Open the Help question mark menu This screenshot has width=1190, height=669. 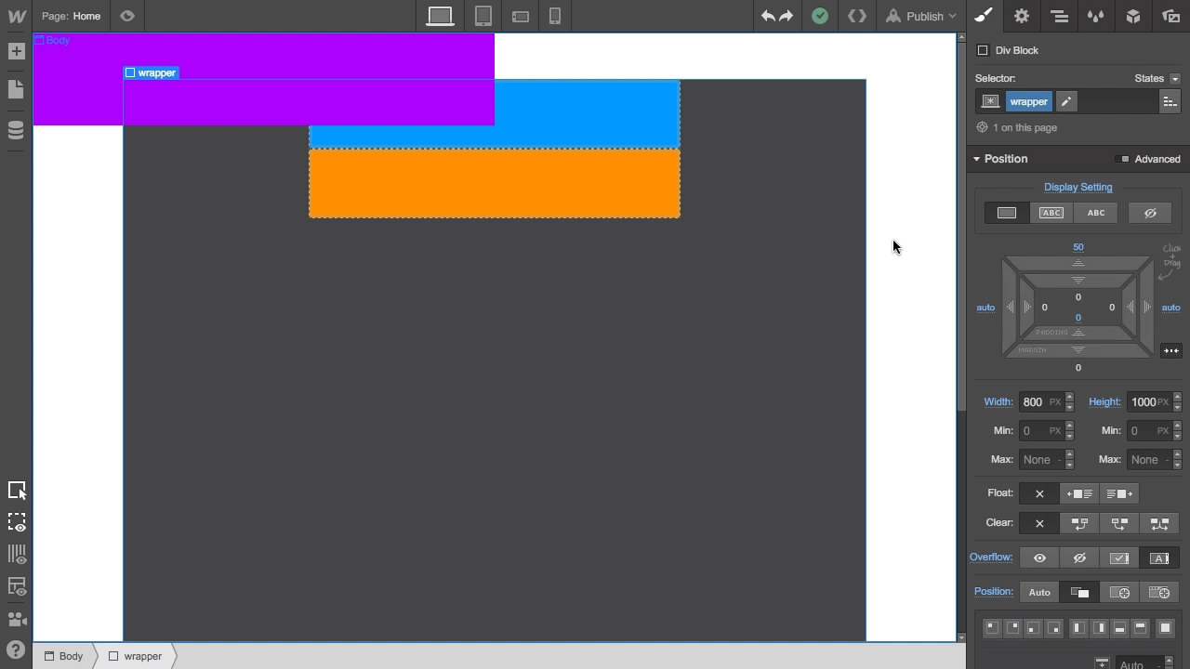[x=16, y=649]
